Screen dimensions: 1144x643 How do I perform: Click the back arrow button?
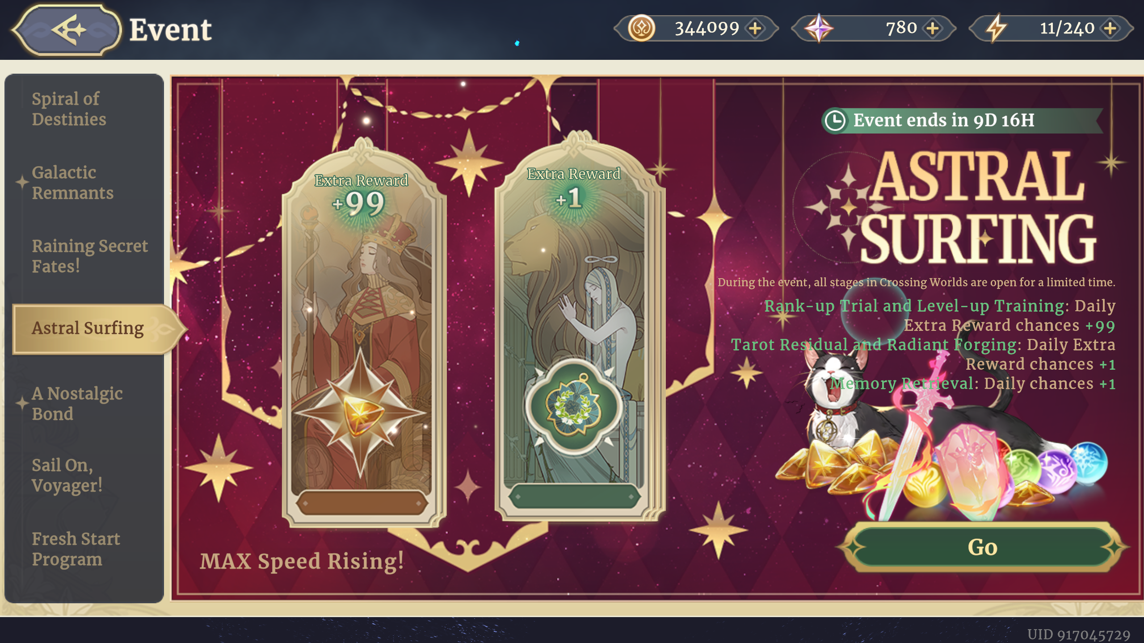point(67,30)
